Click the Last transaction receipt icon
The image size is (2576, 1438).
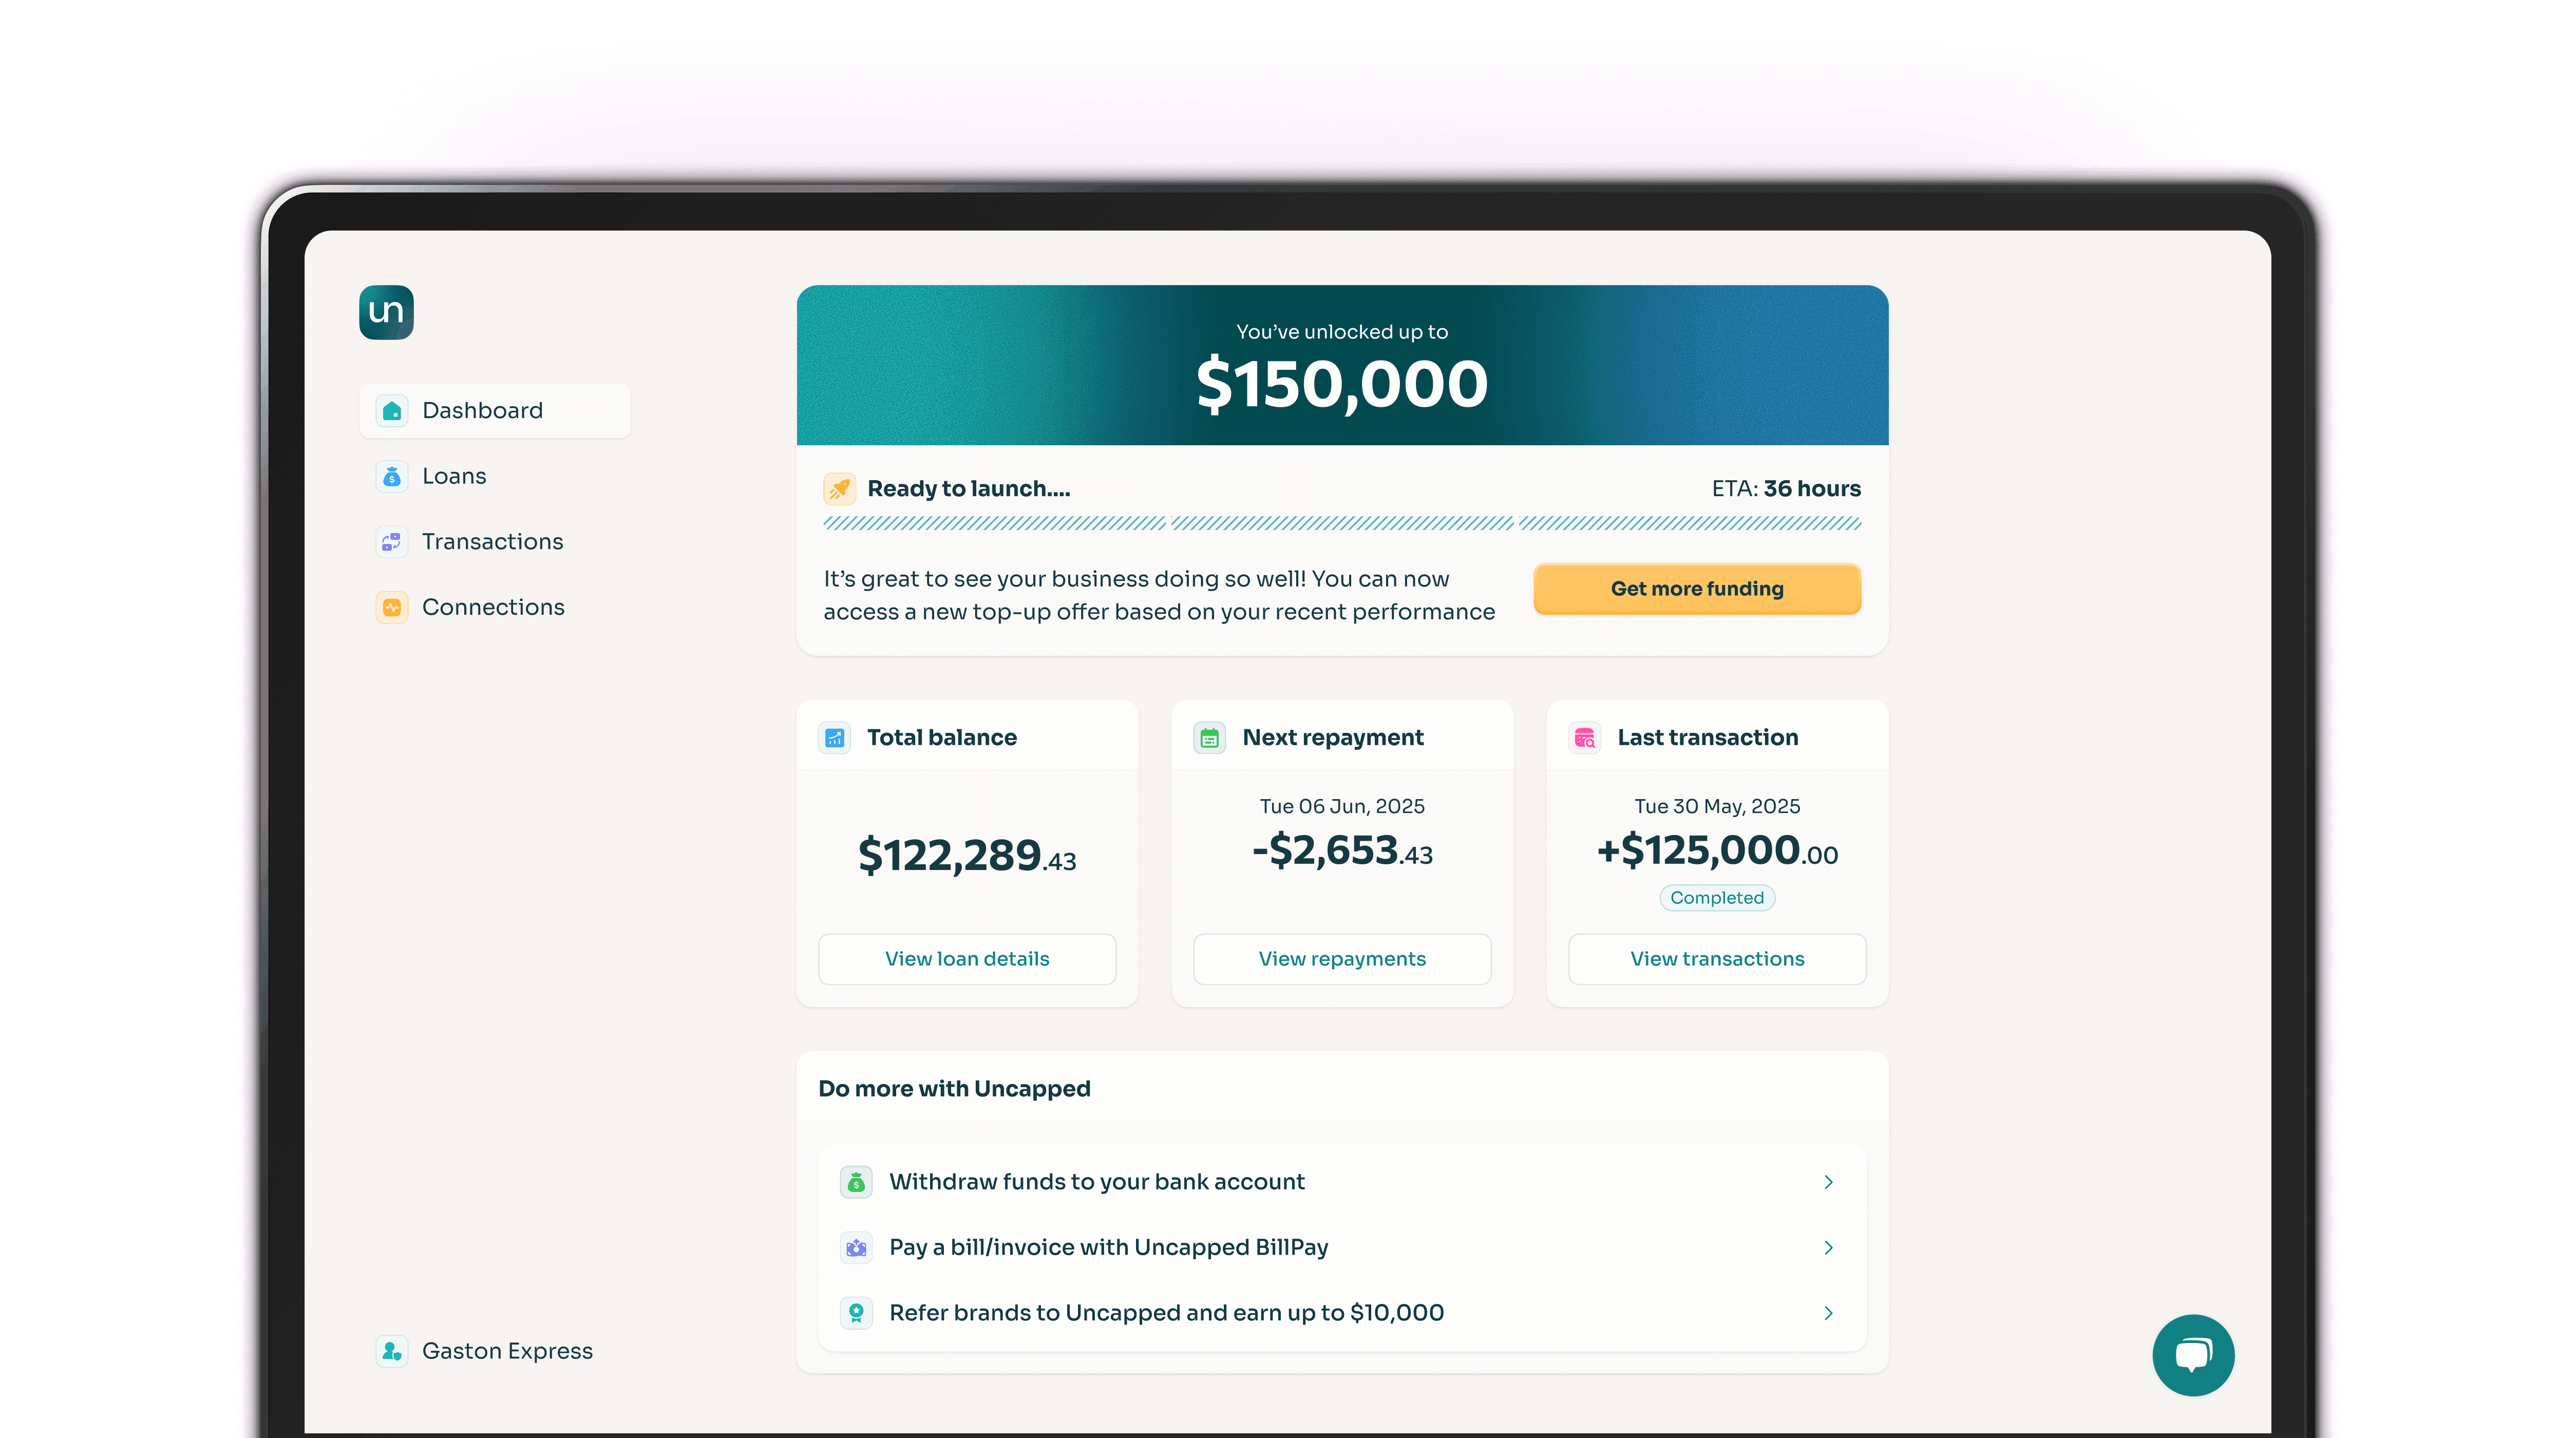pos(1584,737)
